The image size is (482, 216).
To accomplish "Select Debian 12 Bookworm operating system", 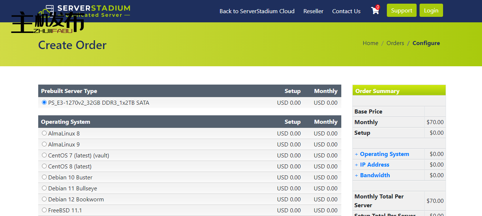I will click(44, 199).
